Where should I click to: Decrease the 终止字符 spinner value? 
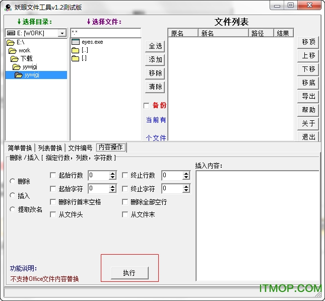point(186,191)
